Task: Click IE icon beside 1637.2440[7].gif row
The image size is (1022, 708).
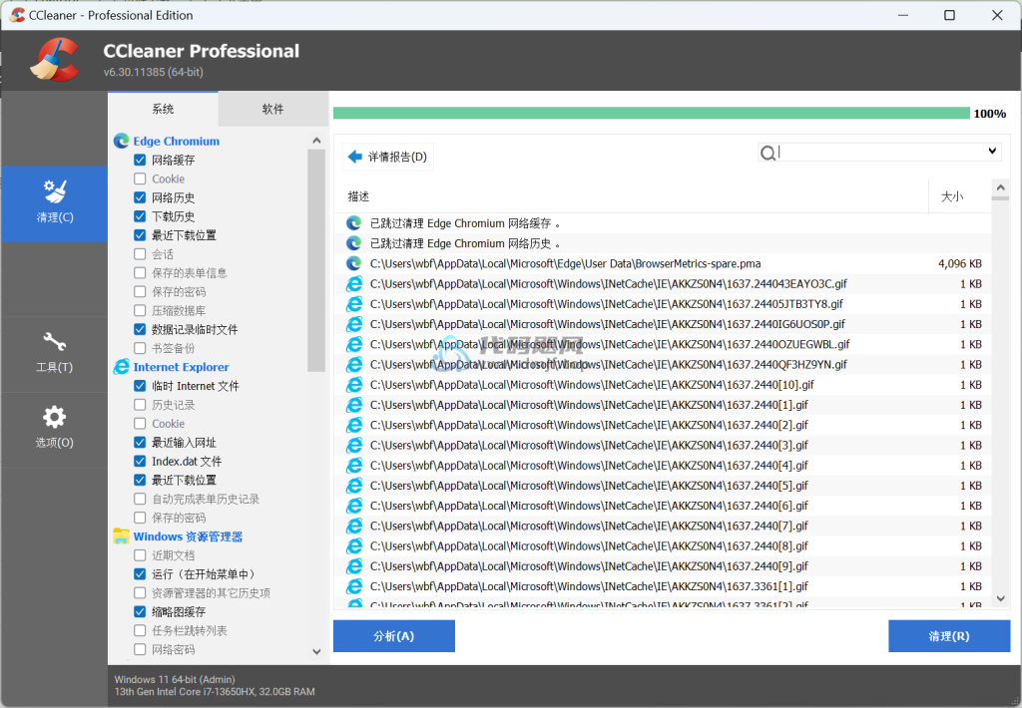Action: (354, 527)
